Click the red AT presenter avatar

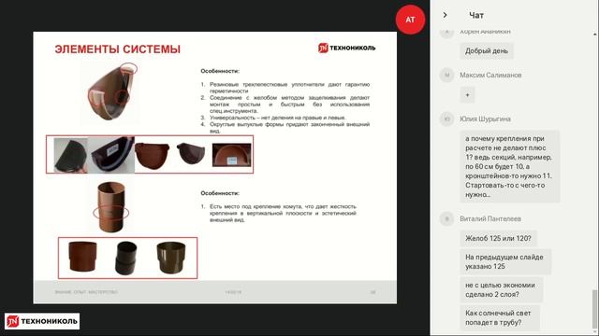(410, 20)
